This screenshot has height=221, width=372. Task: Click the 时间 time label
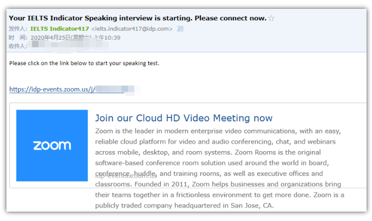[x=18, y=38]
